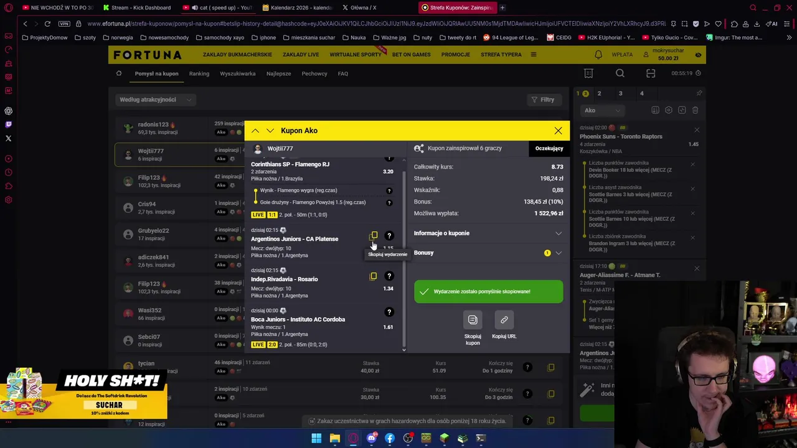Open File Explorer from taskbar
Image resolution: width=797 pixels, height=448 pixels.
click(335, 438)
